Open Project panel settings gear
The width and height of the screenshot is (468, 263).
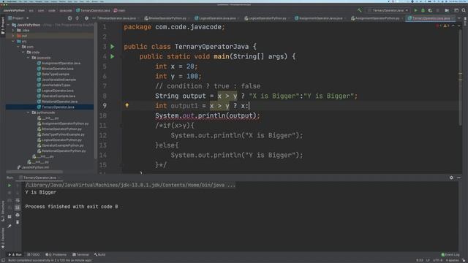coord(86,18)
